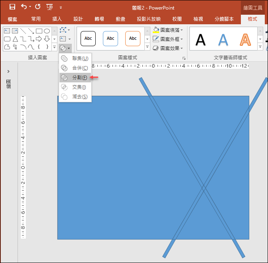Screen dimensions: 268x263
Task: Select the straight Line shape
Action: (x=23, y=31)
